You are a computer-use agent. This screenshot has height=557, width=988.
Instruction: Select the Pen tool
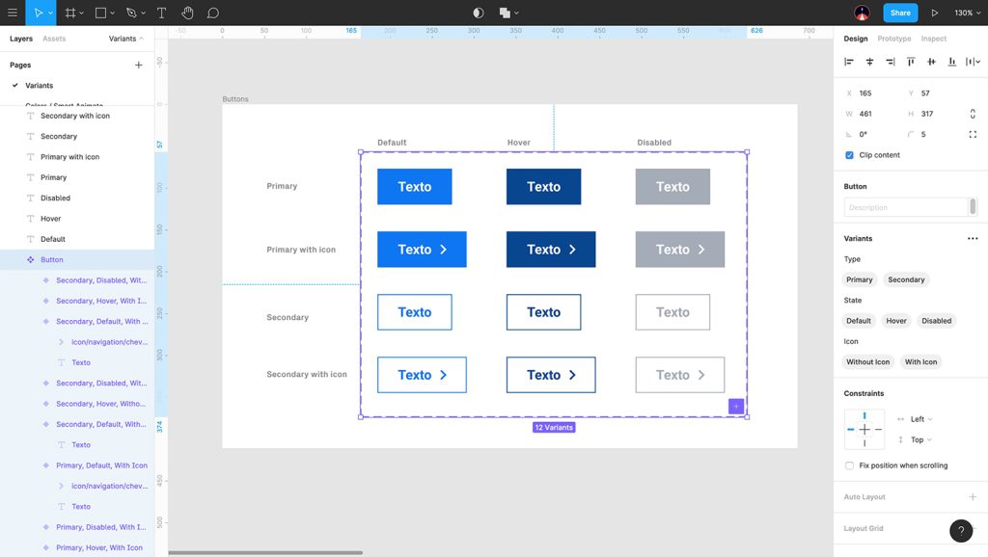pyautogui.click(x=131, y=13)
